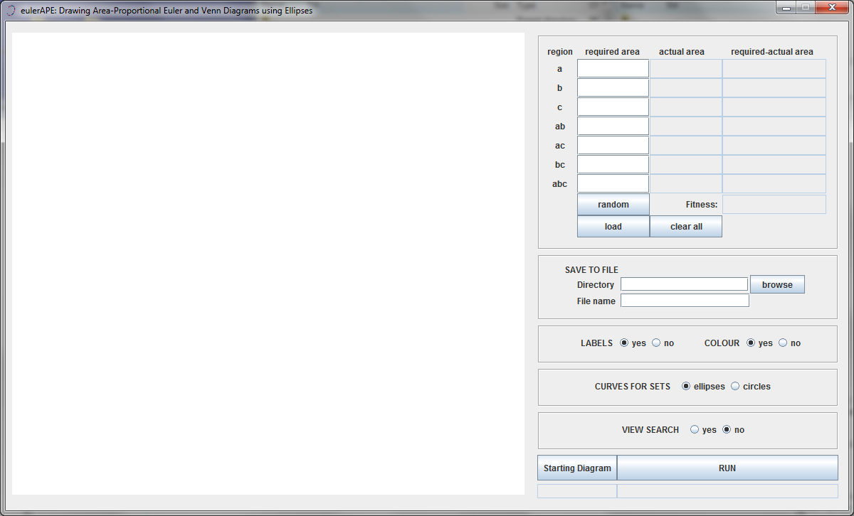854x516 pixels.
Task: Click the 'actual area' column header
Action: click(x=682, y=52)
